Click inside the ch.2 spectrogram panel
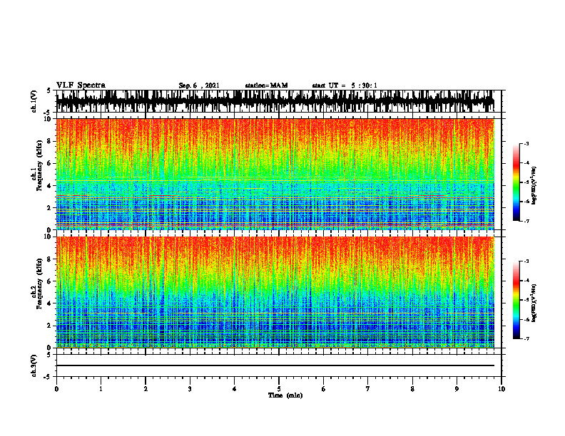This screenshot has width=565, height=436. [275, 292]
